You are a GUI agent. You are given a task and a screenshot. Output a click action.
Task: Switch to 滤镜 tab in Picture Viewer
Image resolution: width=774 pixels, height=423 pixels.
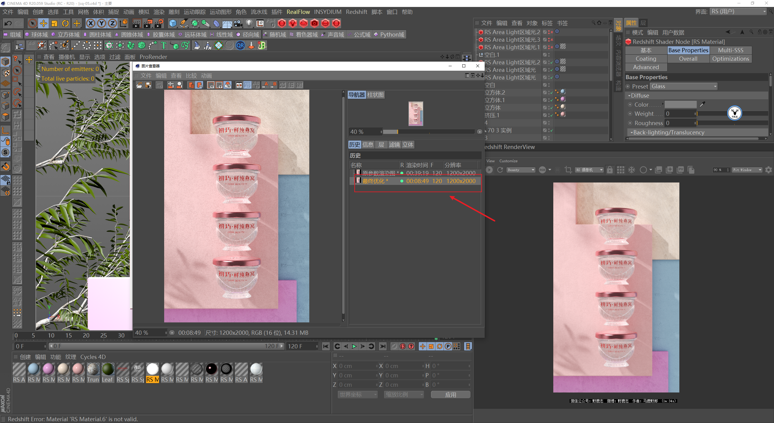tap(394, 144)
